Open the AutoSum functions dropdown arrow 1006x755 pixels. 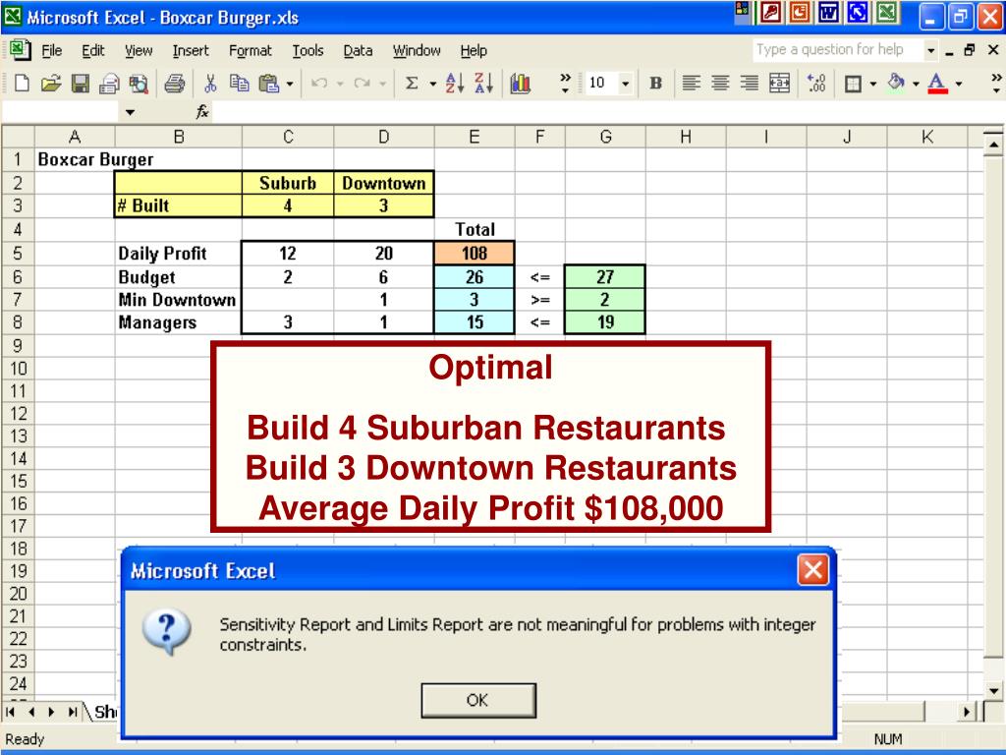click(433, 84)
